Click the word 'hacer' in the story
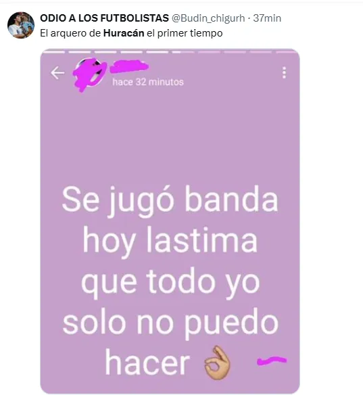Viewport: 363px width, 395px height. coord(147,363)
